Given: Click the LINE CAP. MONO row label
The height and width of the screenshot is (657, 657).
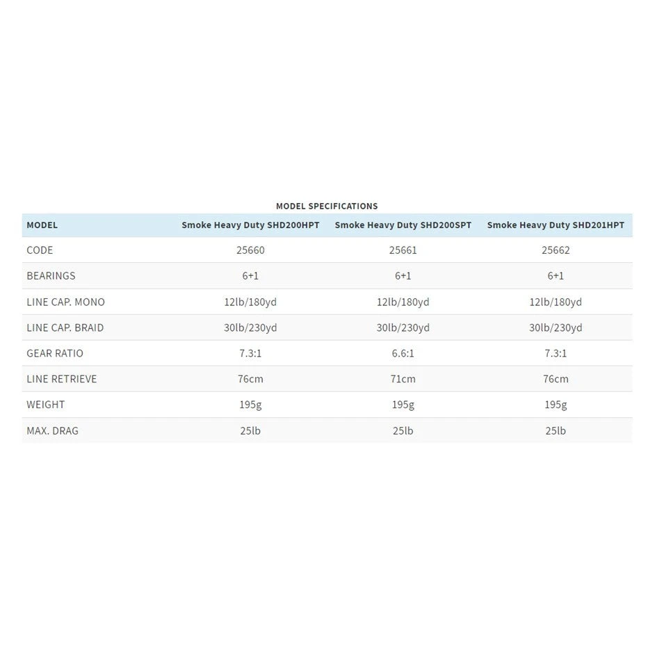Looking at the screenshot, I should tap(65, 302).
